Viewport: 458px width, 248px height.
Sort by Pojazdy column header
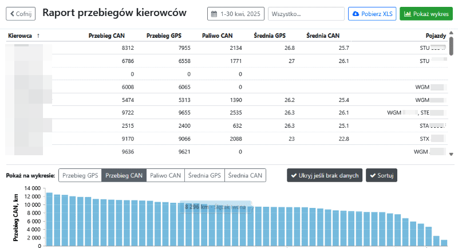coord(436,36)
